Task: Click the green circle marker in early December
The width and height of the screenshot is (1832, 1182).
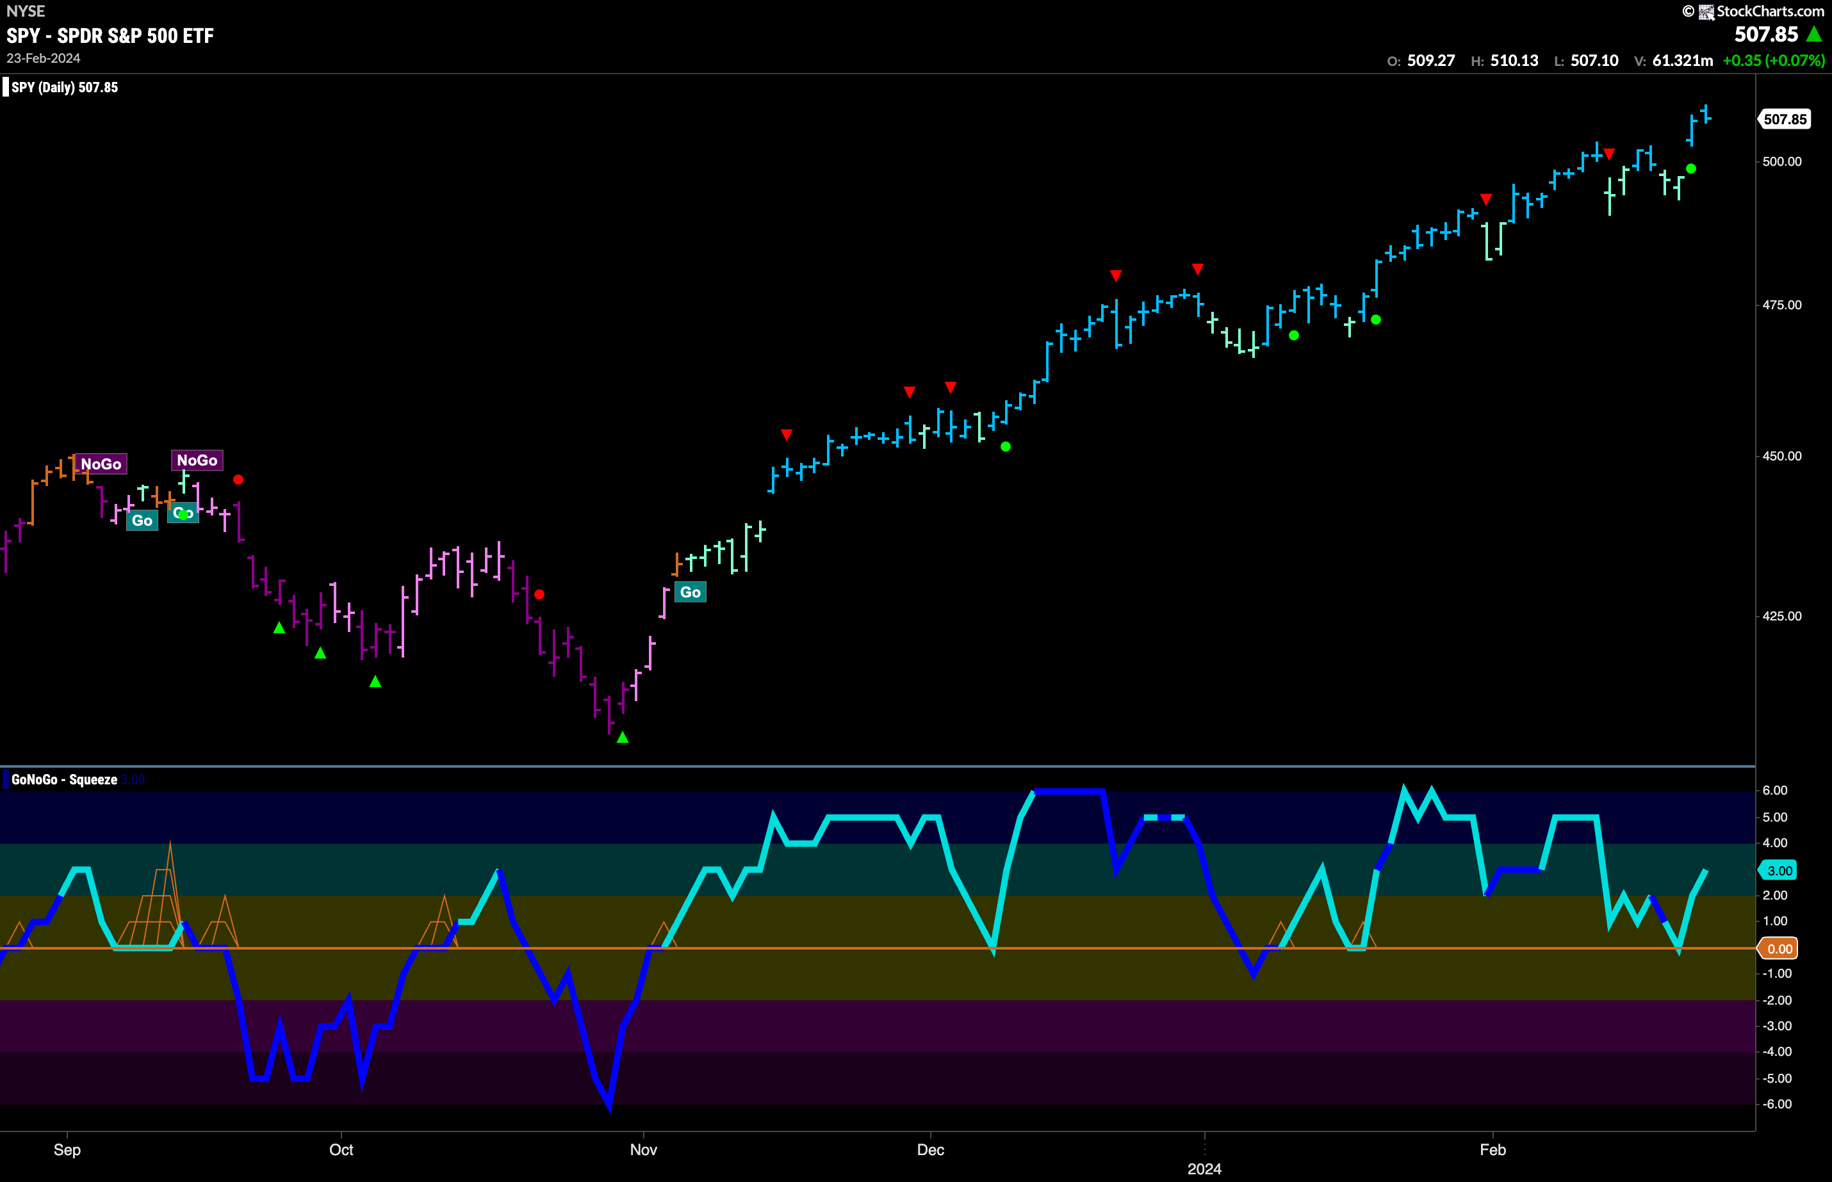Action: tap(1006, 447)
